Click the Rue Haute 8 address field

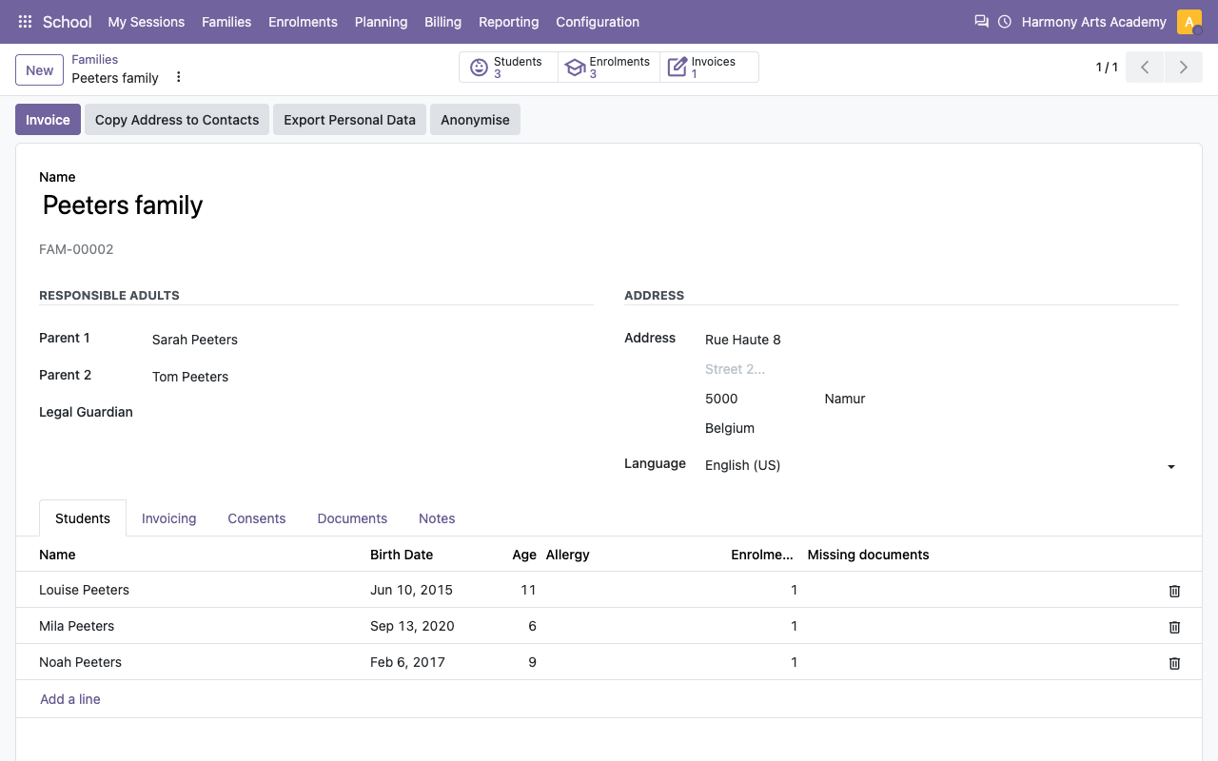click(941, 340)
